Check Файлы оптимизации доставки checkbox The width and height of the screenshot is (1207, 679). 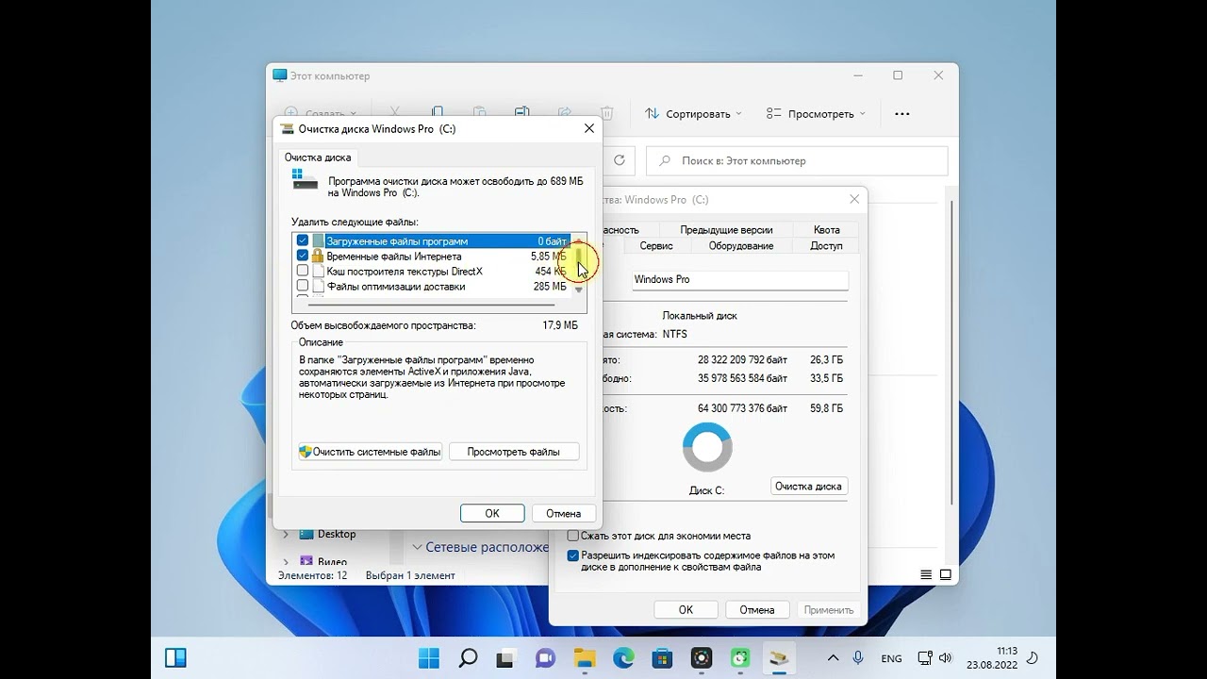(x=303, y=287)
